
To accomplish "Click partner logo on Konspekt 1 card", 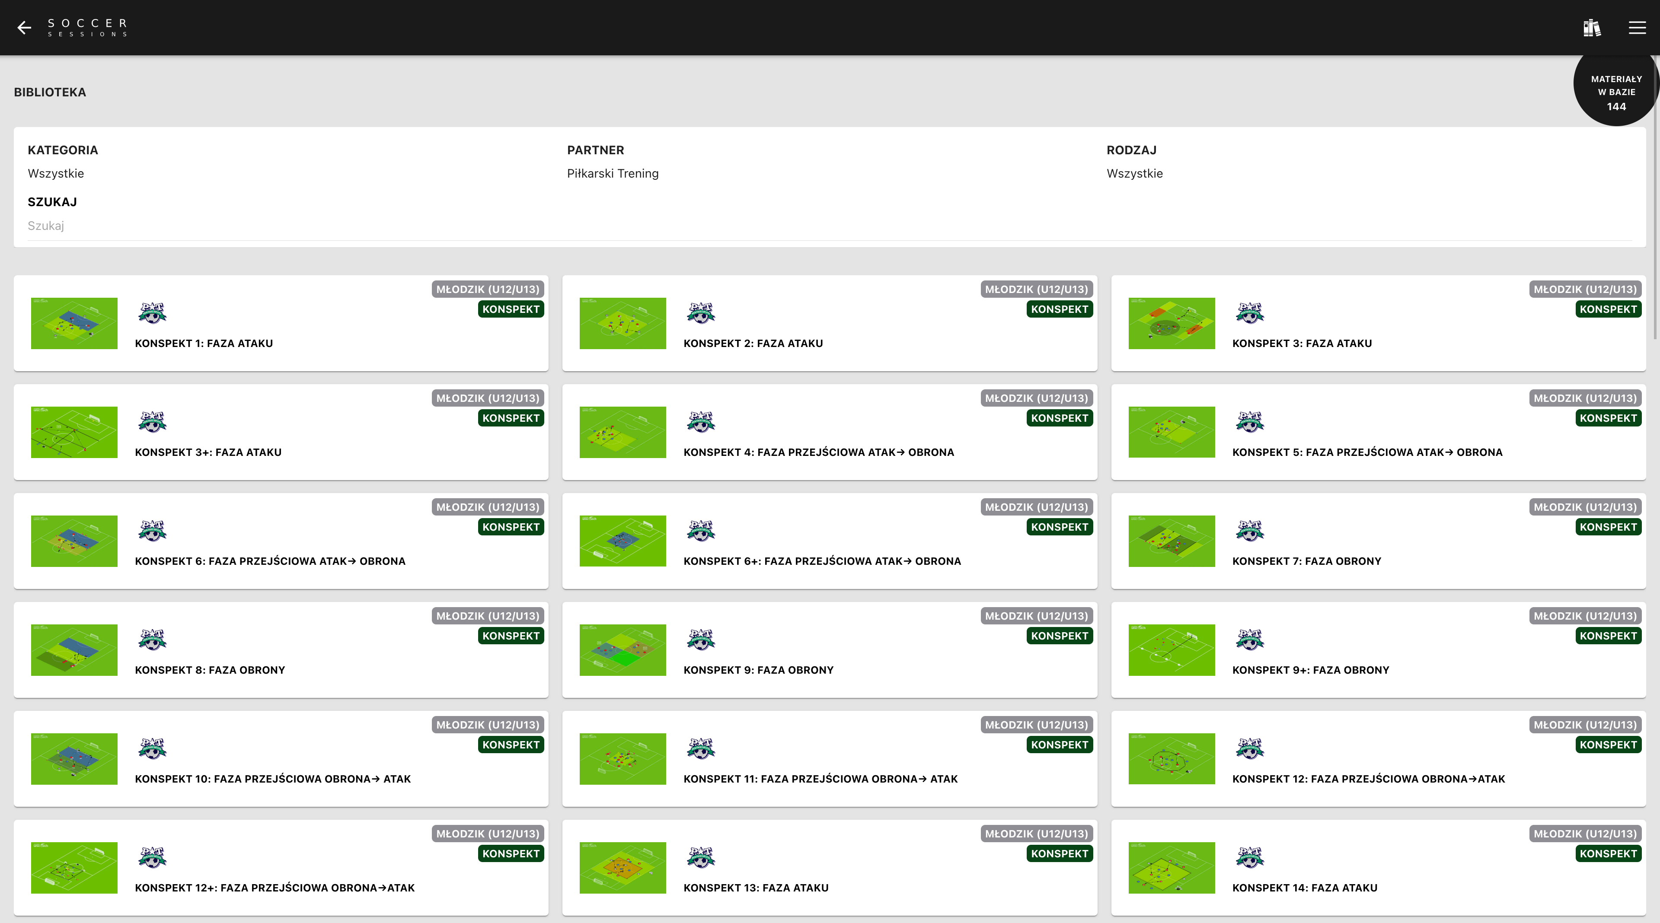I will tap(152, 313).
